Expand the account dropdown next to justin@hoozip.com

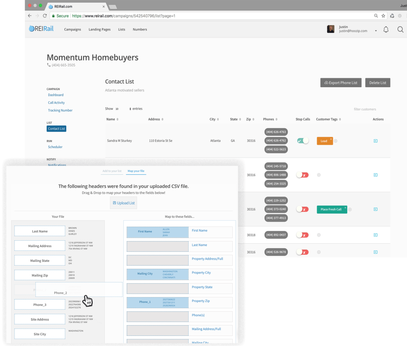pyautogui.click(x=376, y=30)
